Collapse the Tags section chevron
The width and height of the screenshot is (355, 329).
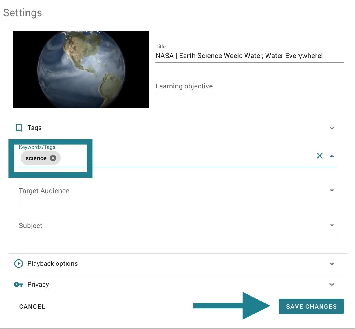pos(332,128)
